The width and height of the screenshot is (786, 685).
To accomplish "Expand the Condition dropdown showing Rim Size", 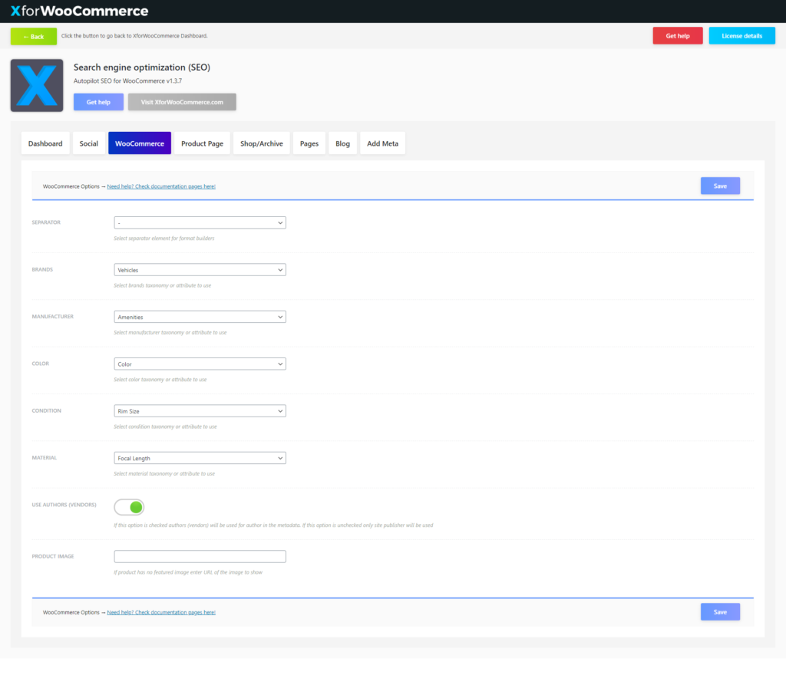I will pyautogui.click(x=200, y=411).
